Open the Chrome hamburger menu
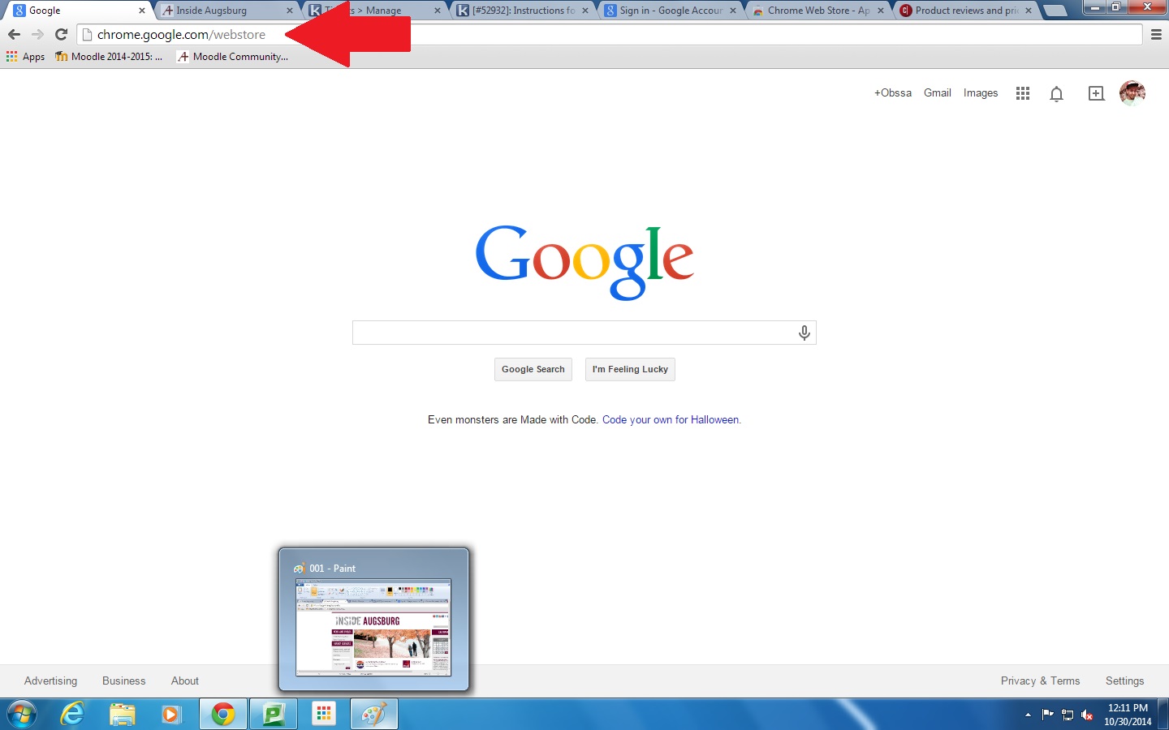This screenshot has height=730, width=1169. pyautogui.click(x=1156, y=35)
